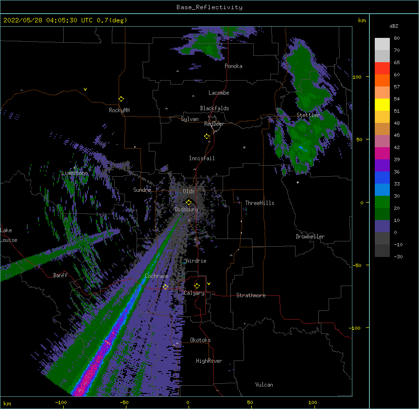Click the yellow v marker northwest of RockyMH
The image size is (419, 409).
(85, 89)
